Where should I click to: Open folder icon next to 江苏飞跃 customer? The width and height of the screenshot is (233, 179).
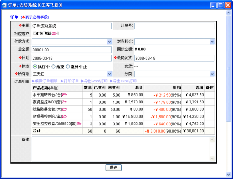coord(54,34)
